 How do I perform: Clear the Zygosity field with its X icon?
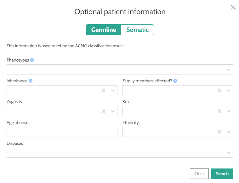coord(104,111)
